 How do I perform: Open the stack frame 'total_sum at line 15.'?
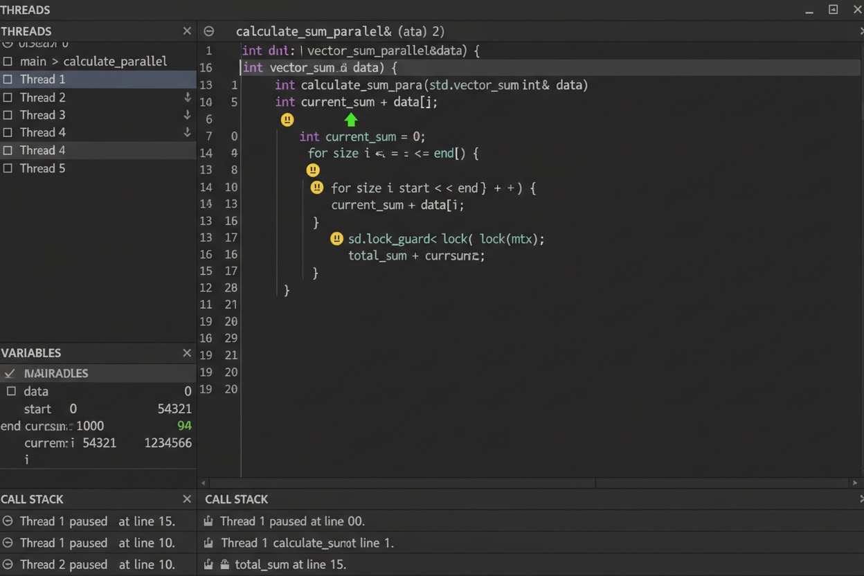click(290, 564)
